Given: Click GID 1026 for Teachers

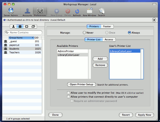Looking at the screenshot, I should pyautogui.click(x=38, y=53).
